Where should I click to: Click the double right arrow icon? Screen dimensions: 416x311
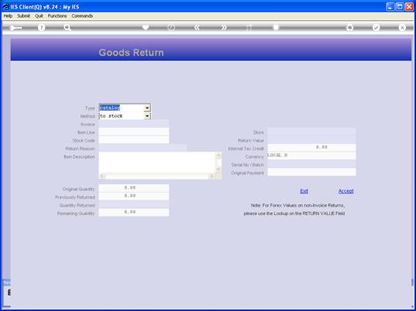click(223, 27)
